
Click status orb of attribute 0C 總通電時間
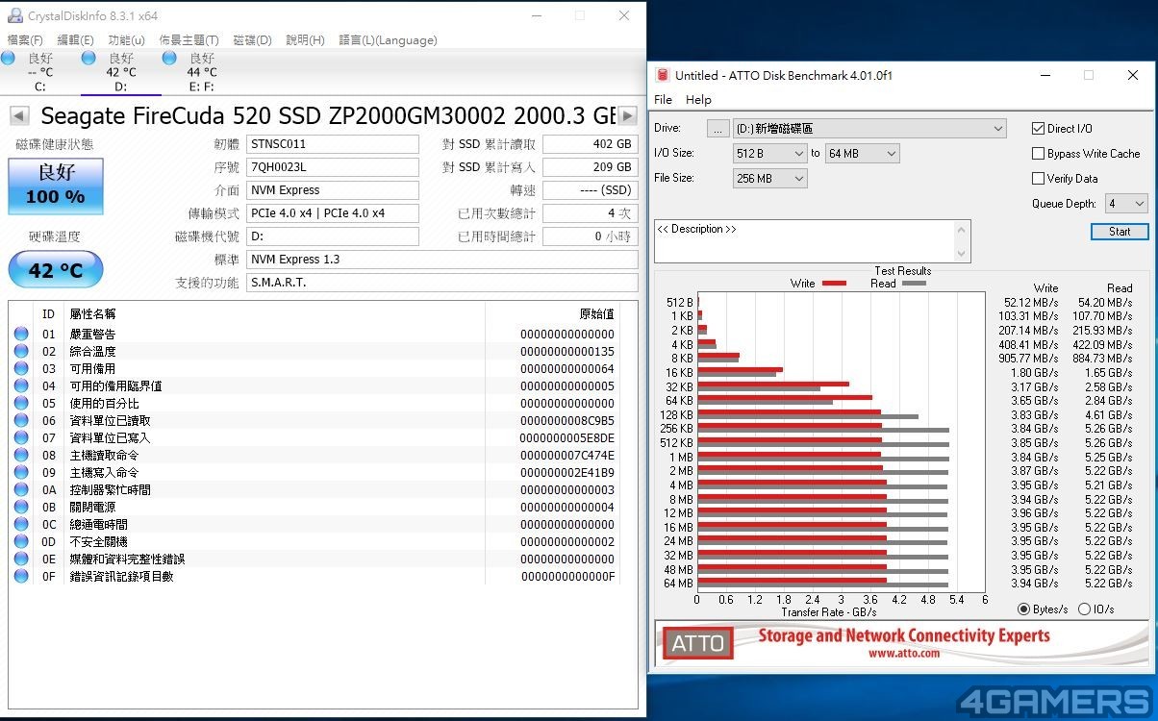tap(21, 524)
